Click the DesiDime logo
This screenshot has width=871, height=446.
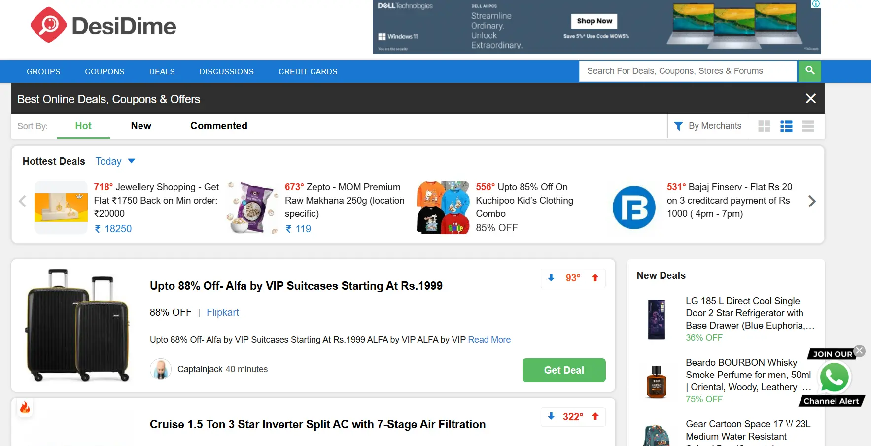tap(104, 26)
